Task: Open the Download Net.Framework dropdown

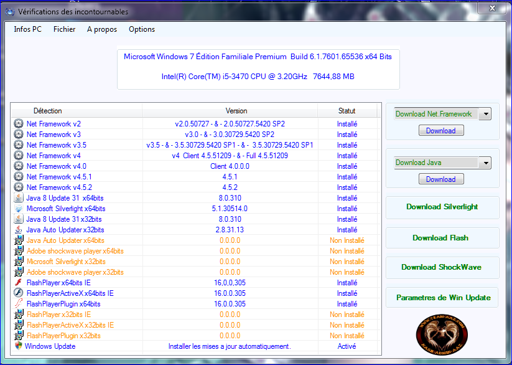Action: point(486,114)
